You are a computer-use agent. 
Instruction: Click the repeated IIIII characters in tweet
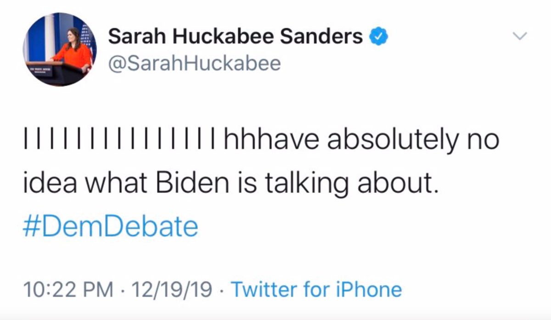pyautogui.click(x=121, y=139)
